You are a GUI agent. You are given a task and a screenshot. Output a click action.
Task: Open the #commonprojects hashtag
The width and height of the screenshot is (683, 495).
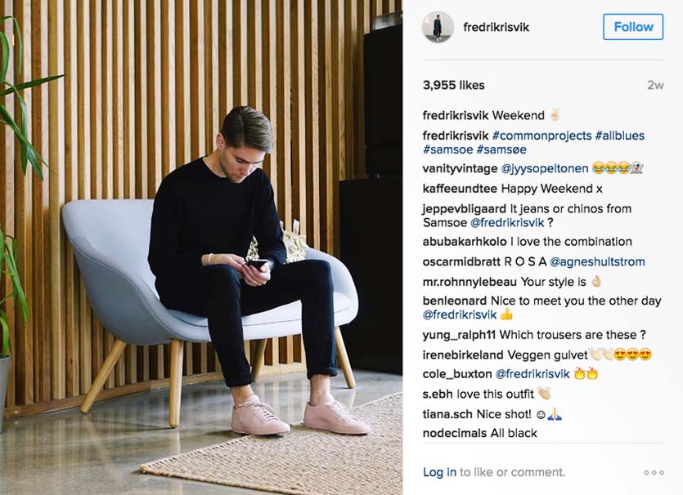point(541,136)
